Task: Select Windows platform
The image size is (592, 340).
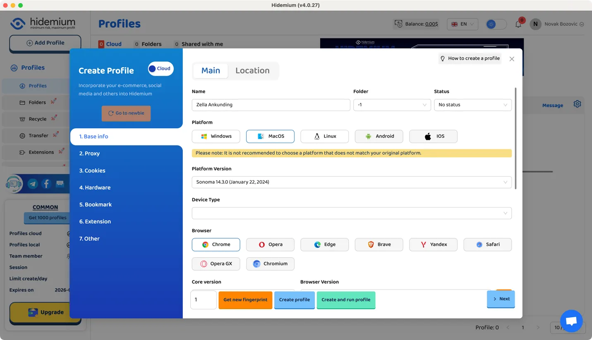Action: pyautogui.click(x=216, y=136)
